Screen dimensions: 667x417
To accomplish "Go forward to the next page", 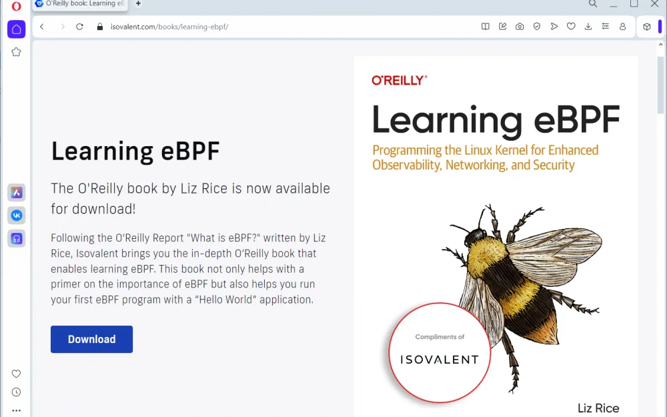I will (63, 27).
